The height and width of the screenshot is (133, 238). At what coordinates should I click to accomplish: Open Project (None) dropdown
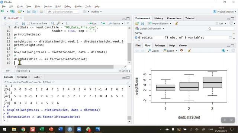[x=225, y=11]
